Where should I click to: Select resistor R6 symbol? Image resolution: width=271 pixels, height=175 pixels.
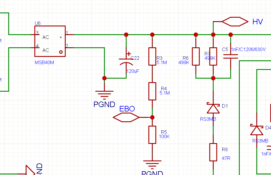click(196, 56)
